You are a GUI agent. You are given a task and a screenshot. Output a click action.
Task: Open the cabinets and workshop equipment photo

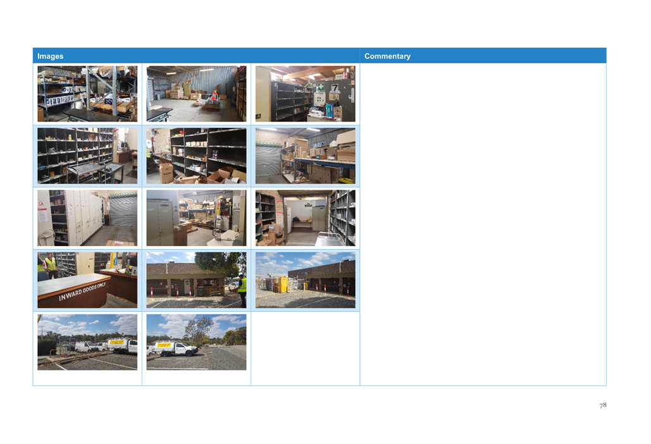pyautogui.click(x=196, y=217)
